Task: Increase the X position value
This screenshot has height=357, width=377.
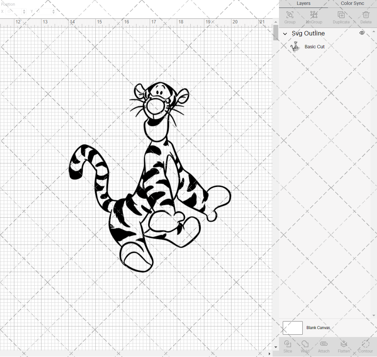Action: click(24, 9)
